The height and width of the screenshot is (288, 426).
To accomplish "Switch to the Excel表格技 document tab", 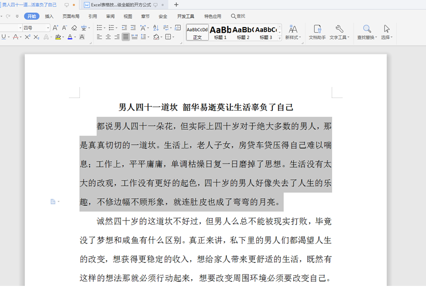I will coord(121,5).
